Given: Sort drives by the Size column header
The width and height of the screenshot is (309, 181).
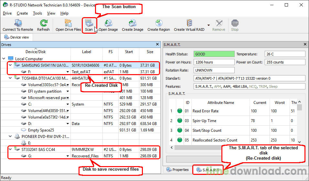Looking at the screenshot, I should pyautogui.click(x=150, y=52).
